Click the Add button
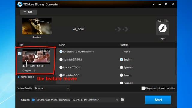Viewport: 192px width, 108px height. click(x=28, y=12)
